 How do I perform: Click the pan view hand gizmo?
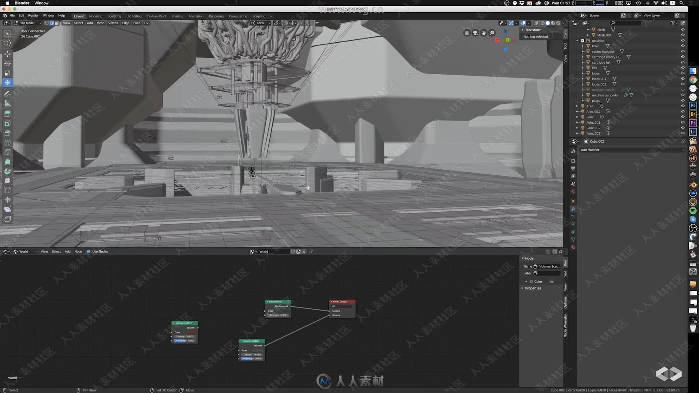click(483, 33)
